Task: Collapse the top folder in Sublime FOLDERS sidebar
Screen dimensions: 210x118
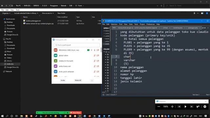Action: 104,52
